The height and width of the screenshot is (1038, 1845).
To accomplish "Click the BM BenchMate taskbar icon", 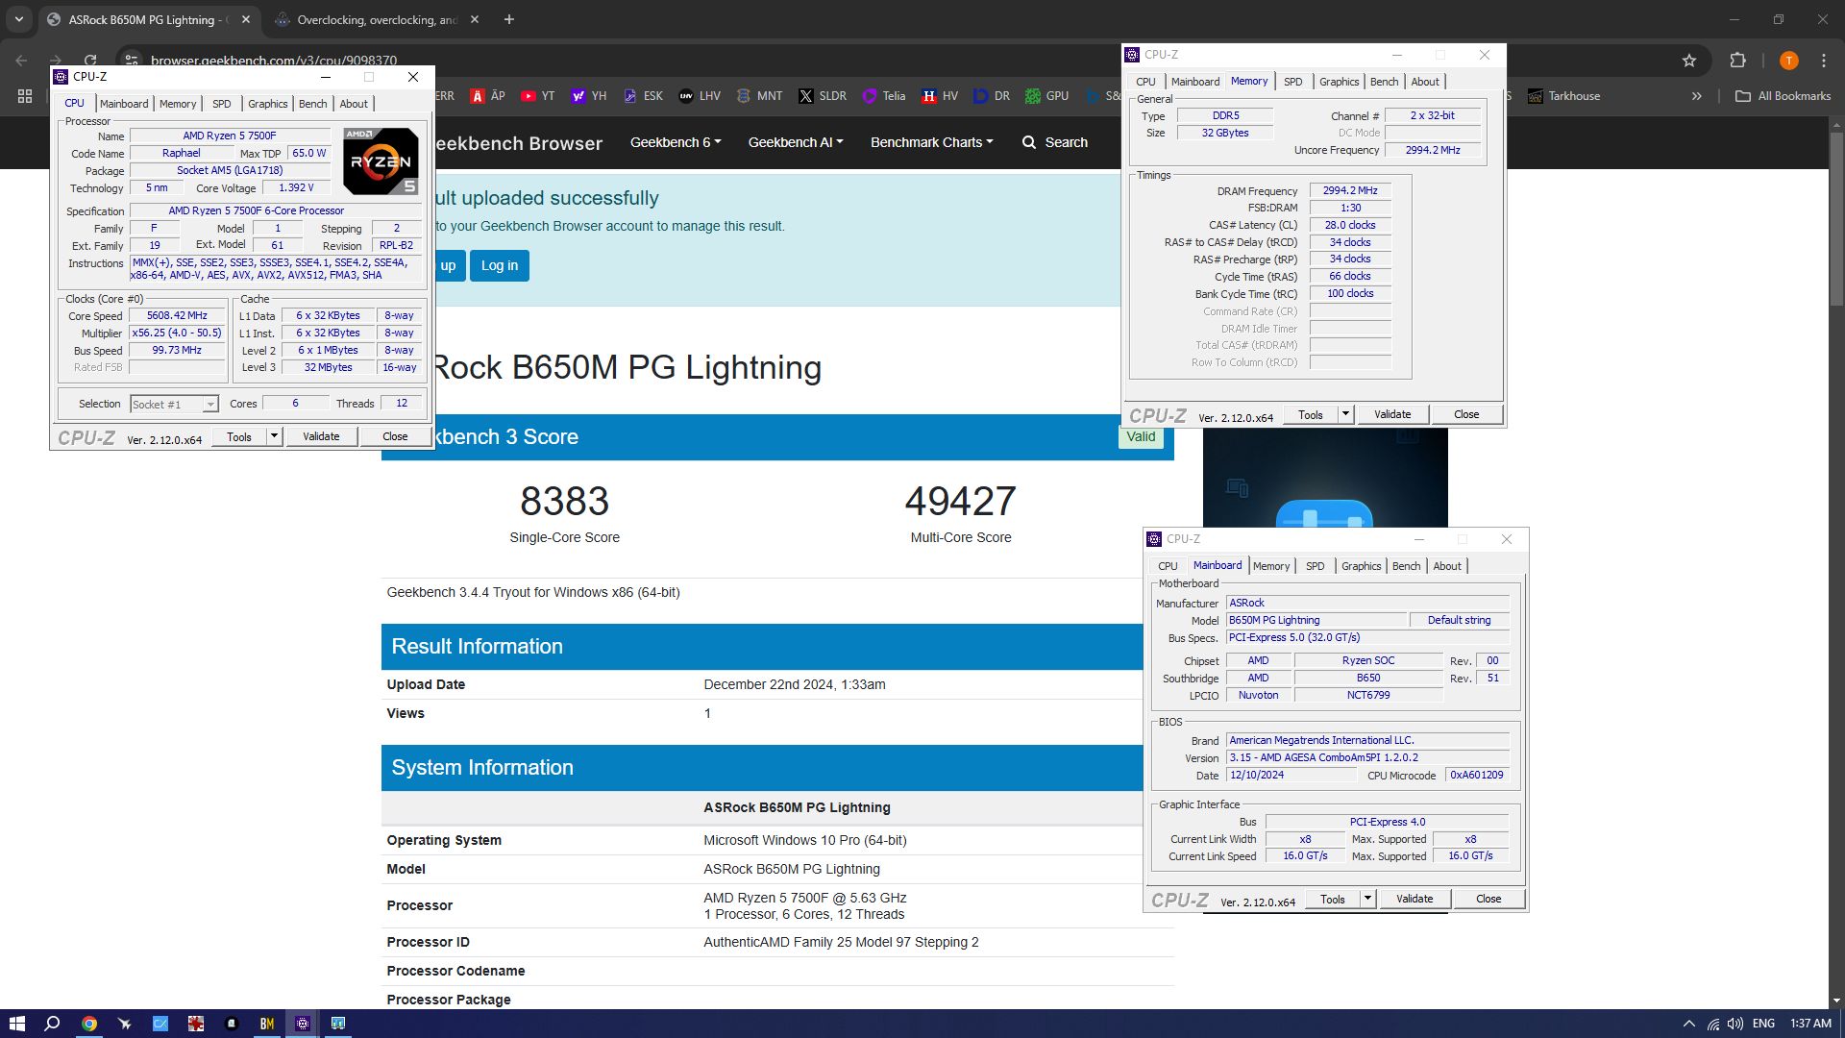I will [267, 1024].
